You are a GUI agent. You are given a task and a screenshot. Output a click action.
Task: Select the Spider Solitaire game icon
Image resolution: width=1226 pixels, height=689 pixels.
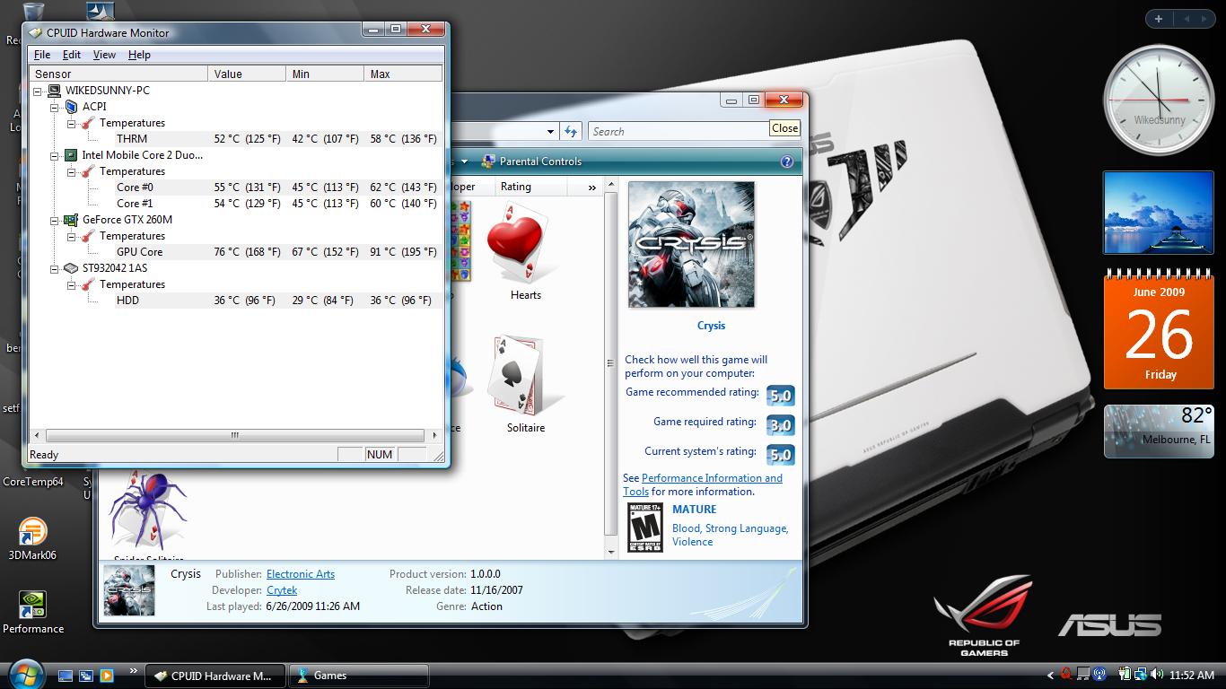click(148, 512)
